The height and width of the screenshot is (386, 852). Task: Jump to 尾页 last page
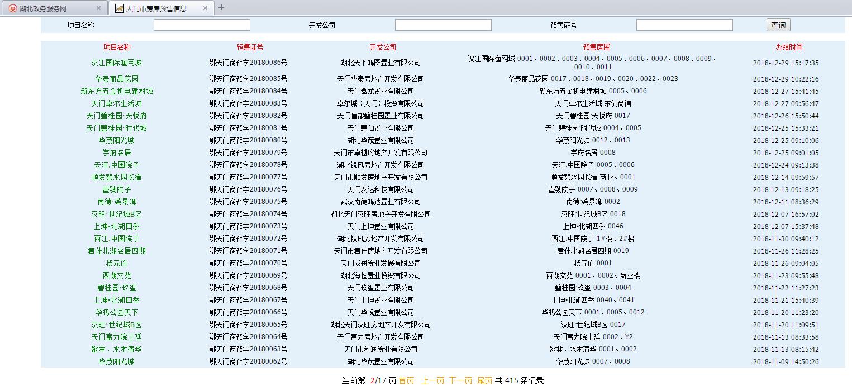pos(484,380)
